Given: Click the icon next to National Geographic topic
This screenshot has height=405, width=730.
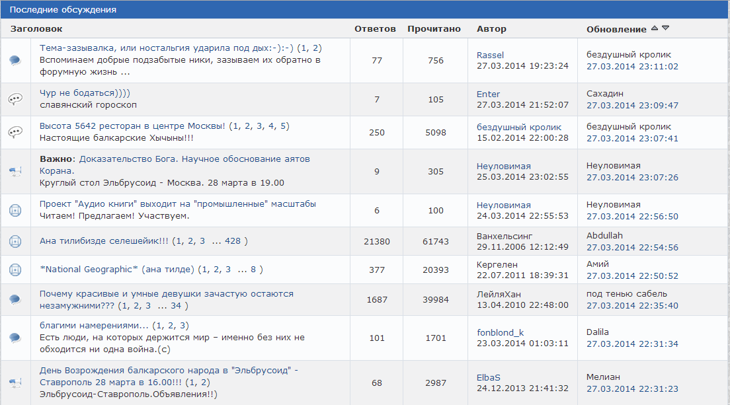Looking at the screenshot, I should pyautogui.click(x=15, y=270).
